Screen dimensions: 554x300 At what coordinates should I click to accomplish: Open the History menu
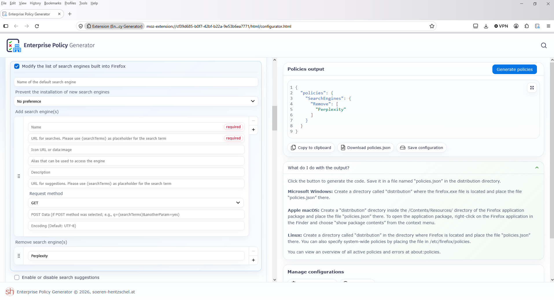point(35,3)
